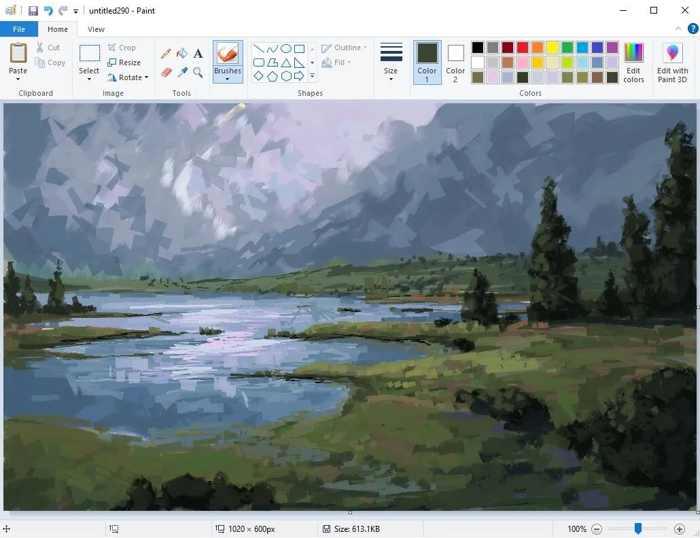Image resolution: width=700 pixels, height=538 pixels.
Task: Click the Resize button
Action: [x=124, y=62]
